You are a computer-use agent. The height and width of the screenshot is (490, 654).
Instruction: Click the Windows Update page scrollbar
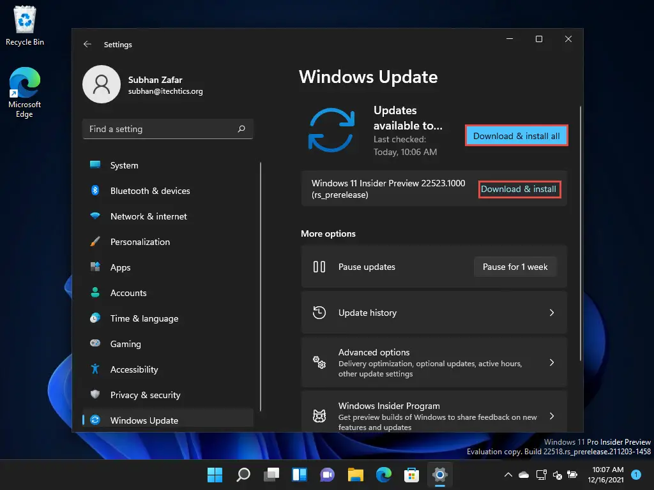580,234
